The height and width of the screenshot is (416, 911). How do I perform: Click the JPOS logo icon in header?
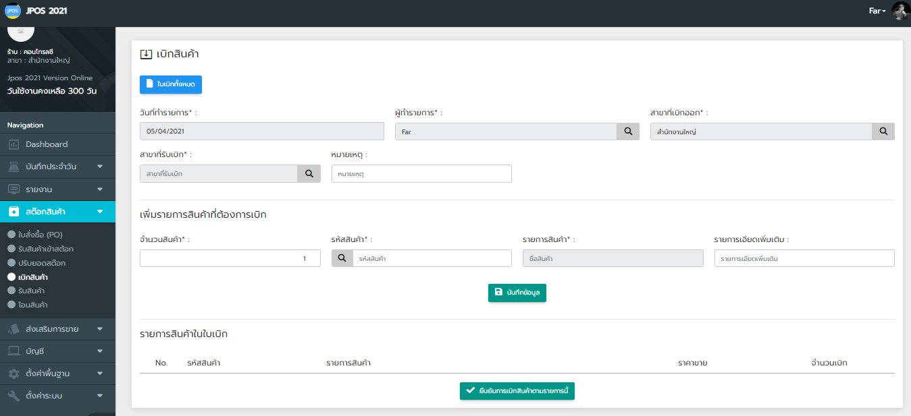[13, 11]
